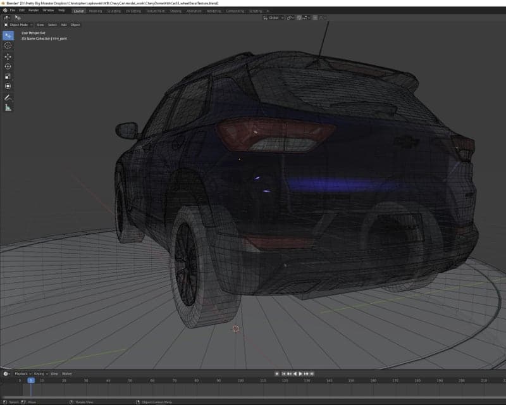Toggle snapping magnet icon

pos(299,18)
